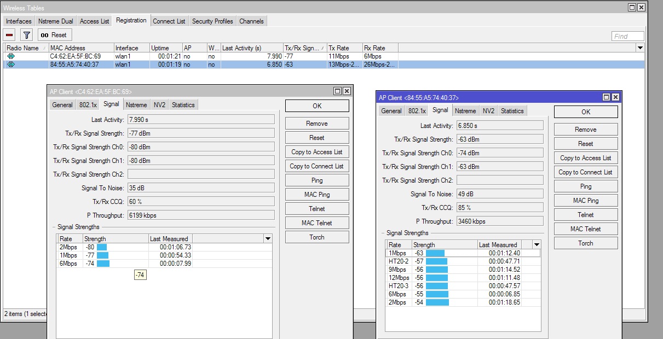
Task: Click MAC Ping in C4:62:EA:5F:BC:69 window
Action: point(317,195)
